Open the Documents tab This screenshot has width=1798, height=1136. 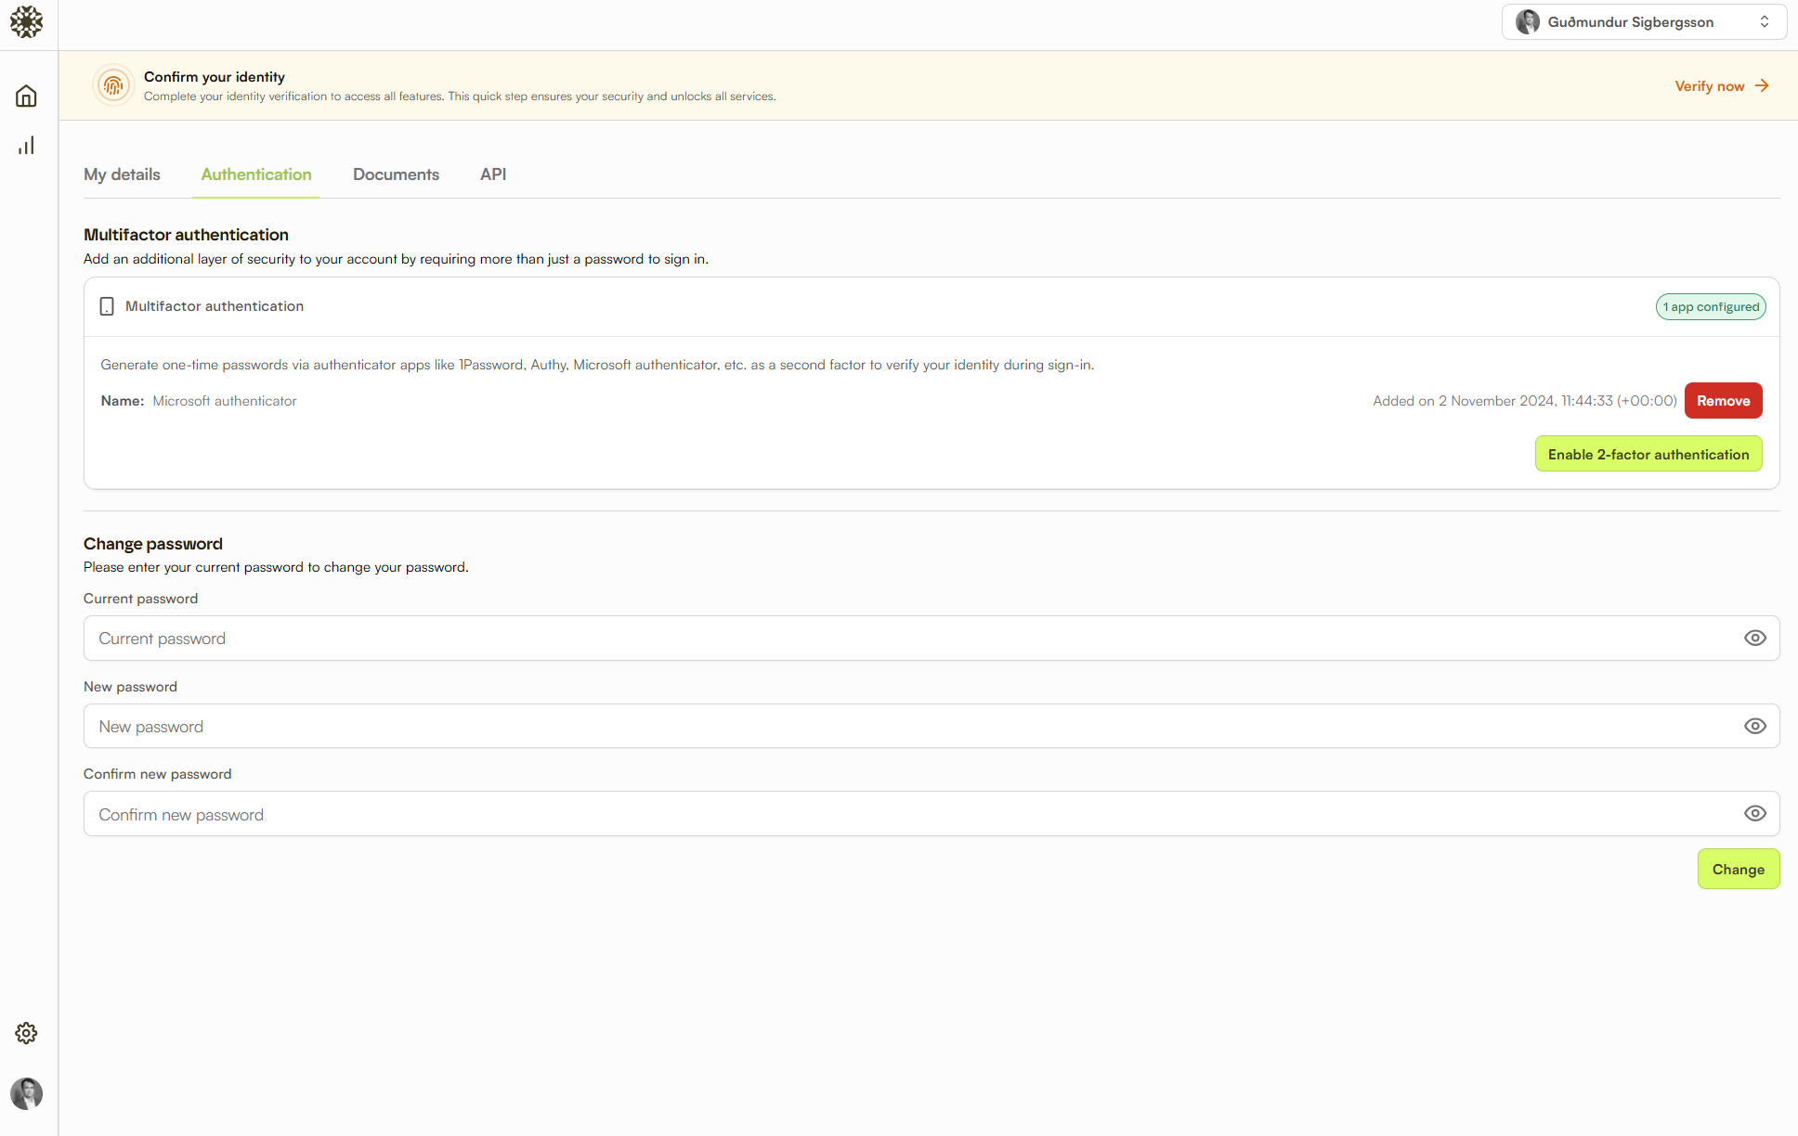pyautogui.click(x=396, y=174)
